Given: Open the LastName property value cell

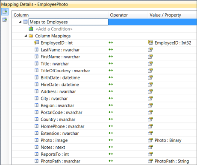Looking at the screenshot, I should pos(172,50).
